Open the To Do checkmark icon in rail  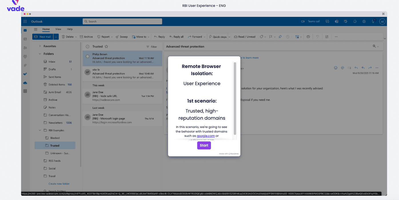tap(25, 74)
